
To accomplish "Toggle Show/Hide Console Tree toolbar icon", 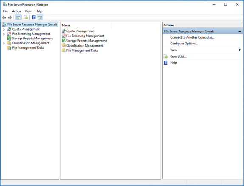I will pyautogui.click(x=18, y=17).
